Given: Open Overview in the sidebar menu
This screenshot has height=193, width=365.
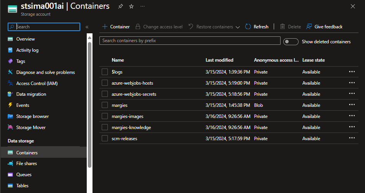Looking at the screenshot, I should pos(25,39).
